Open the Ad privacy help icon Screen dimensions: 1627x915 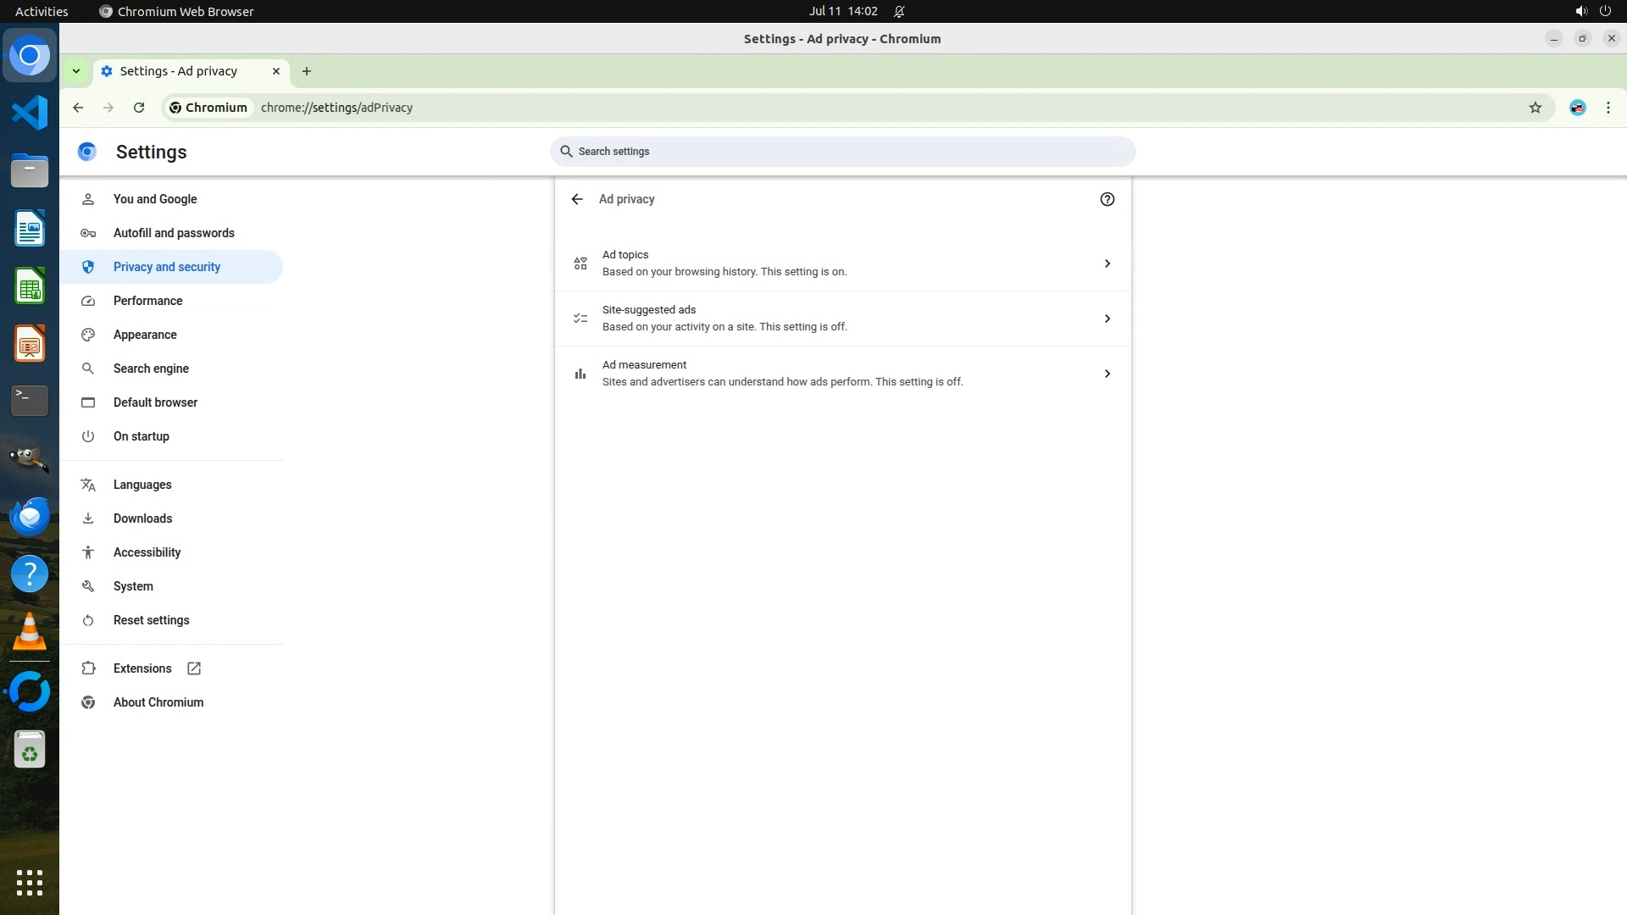point(1107,199)
